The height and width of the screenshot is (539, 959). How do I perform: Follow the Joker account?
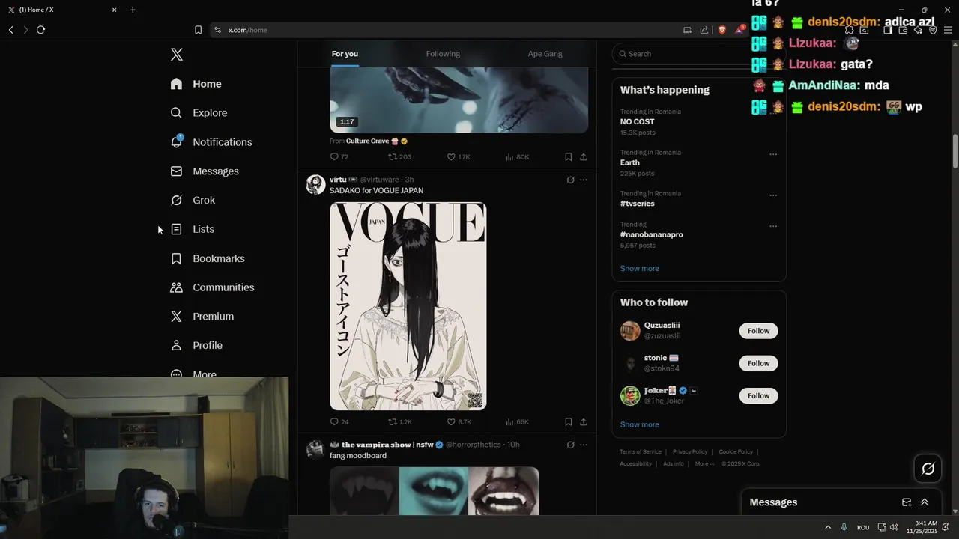[x=758, y=395]
